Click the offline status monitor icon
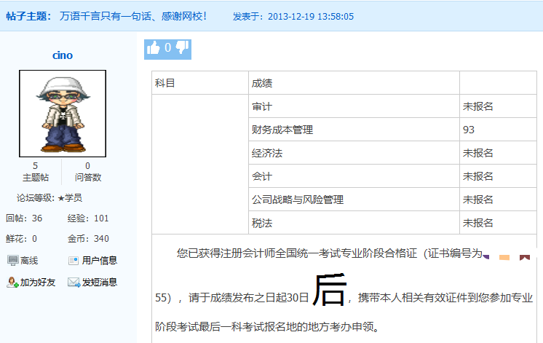Image resolution: width=543 pixels, height=343 pixels. coord(13,260)
